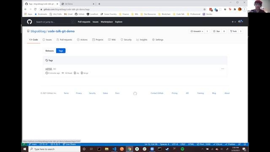Click the Contact GitHub footer link

(x=157, y=93)
